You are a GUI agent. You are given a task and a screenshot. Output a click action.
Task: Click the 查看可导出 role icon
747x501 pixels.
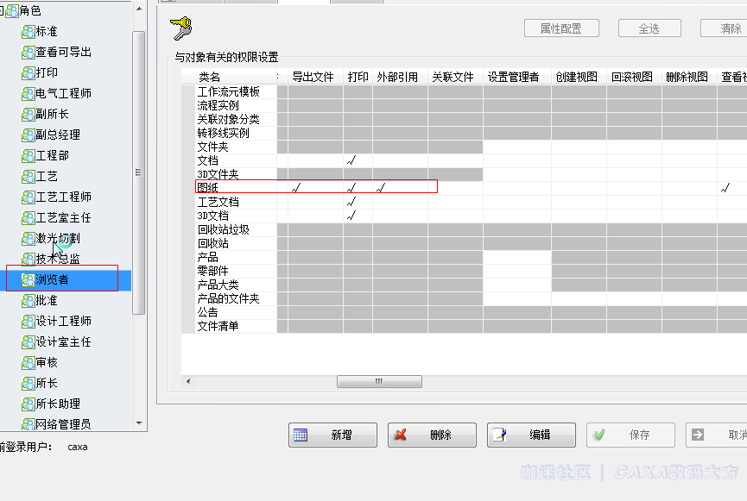click(28, 53)
